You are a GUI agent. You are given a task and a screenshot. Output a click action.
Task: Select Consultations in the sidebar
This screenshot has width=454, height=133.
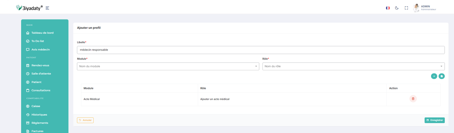click(41, 90)
